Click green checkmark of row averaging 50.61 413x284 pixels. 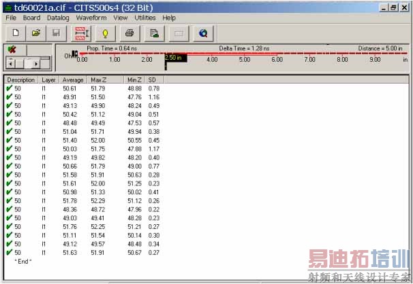tap(10, 88)
